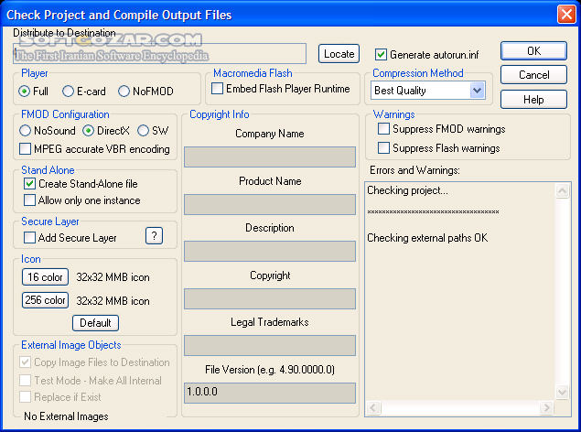
Task: Click the errors list scroll left arrow
Action: 373,408
